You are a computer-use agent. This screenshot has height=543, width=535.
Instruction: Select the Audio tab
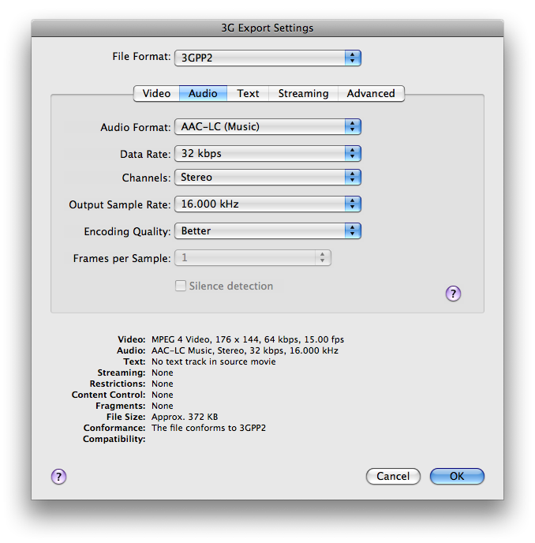tap(203, 93)
